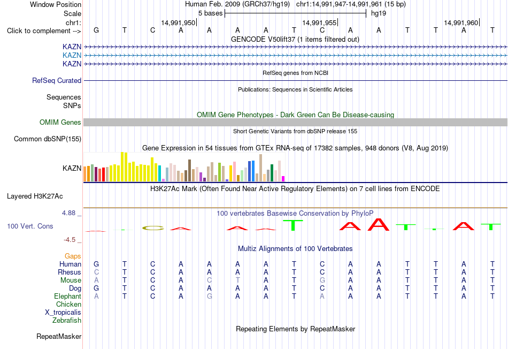This screenshot has width=508, height=349.
Task: Open the H3K27Ac Mark track title
Action: [x=295, y=189]
